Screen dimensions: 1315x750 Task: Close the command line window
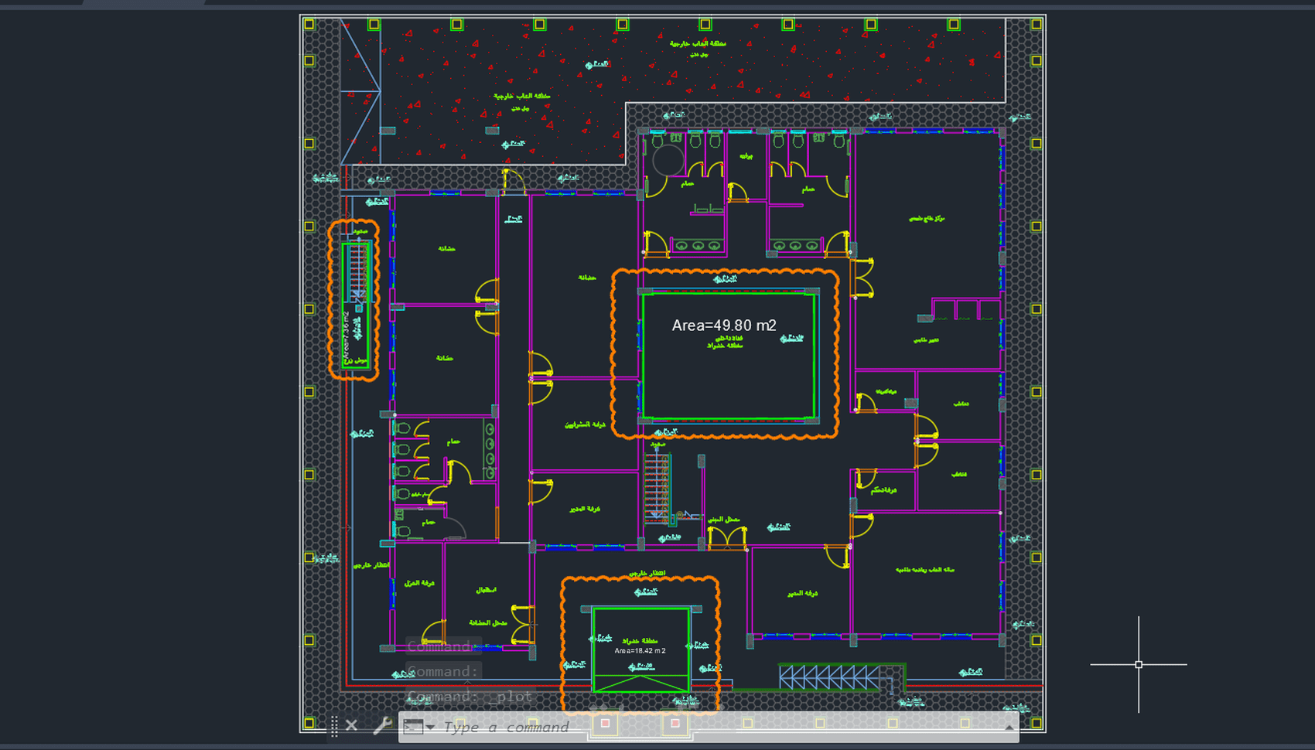(351, 725)
